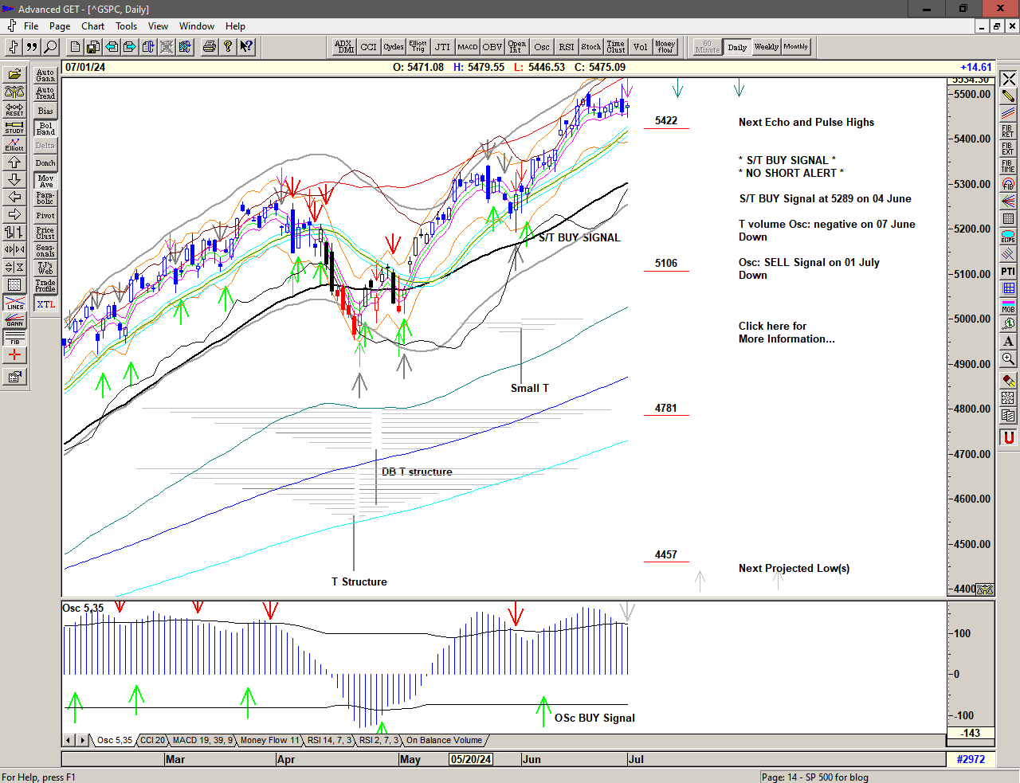Click the RESET chart icon
This screenshot has height=783, width=1020.
pos(14,109)
